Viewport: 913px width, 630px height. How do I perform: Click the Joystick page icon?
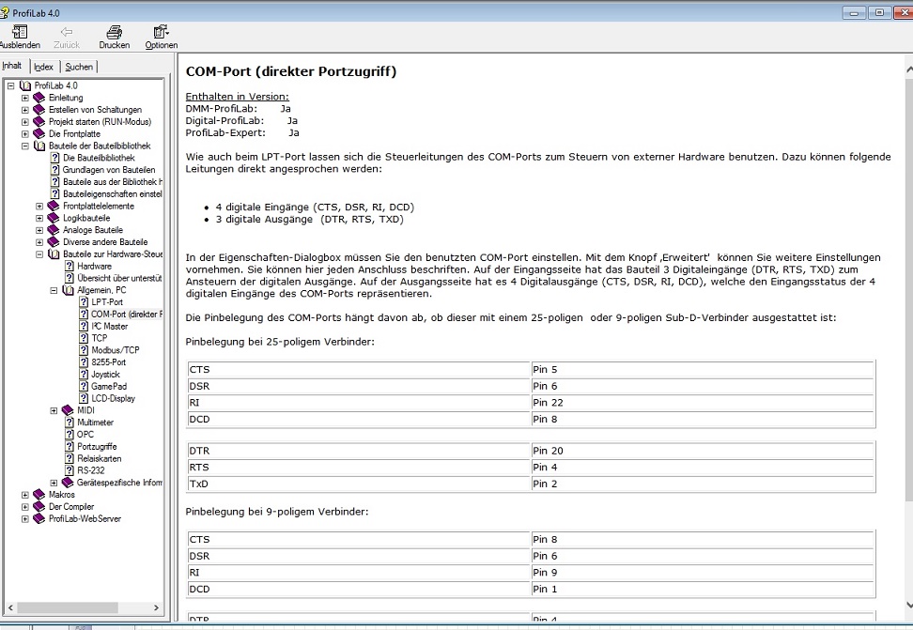(84, 375)
